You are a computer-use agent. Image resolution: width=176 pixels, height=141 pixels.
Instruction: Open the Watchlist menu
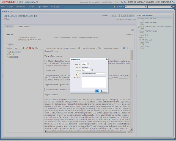point(46,7)
